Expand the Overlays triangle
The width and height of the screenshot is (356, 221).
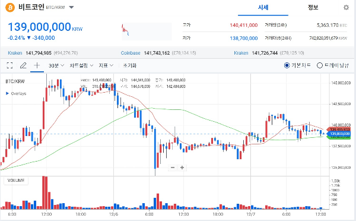pos(7,93)
